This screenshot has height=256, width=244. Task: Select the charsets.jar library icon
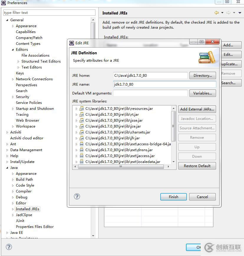(82, 132)
